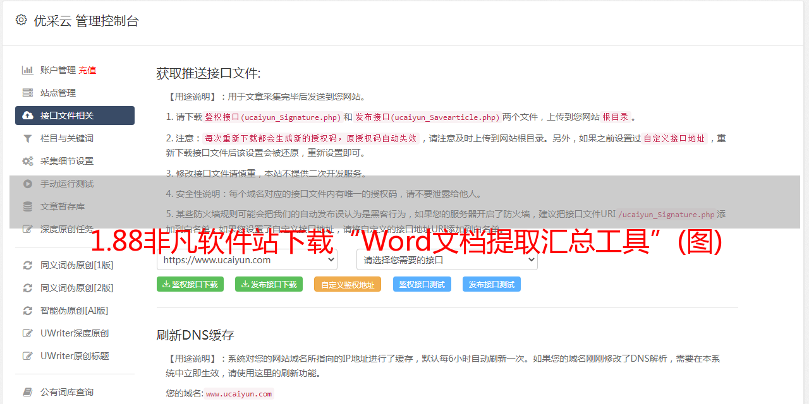This screenshot has height=404, width=809.
Task: Click the book icon beside 公有词库查询
Action: pos(28,392)
